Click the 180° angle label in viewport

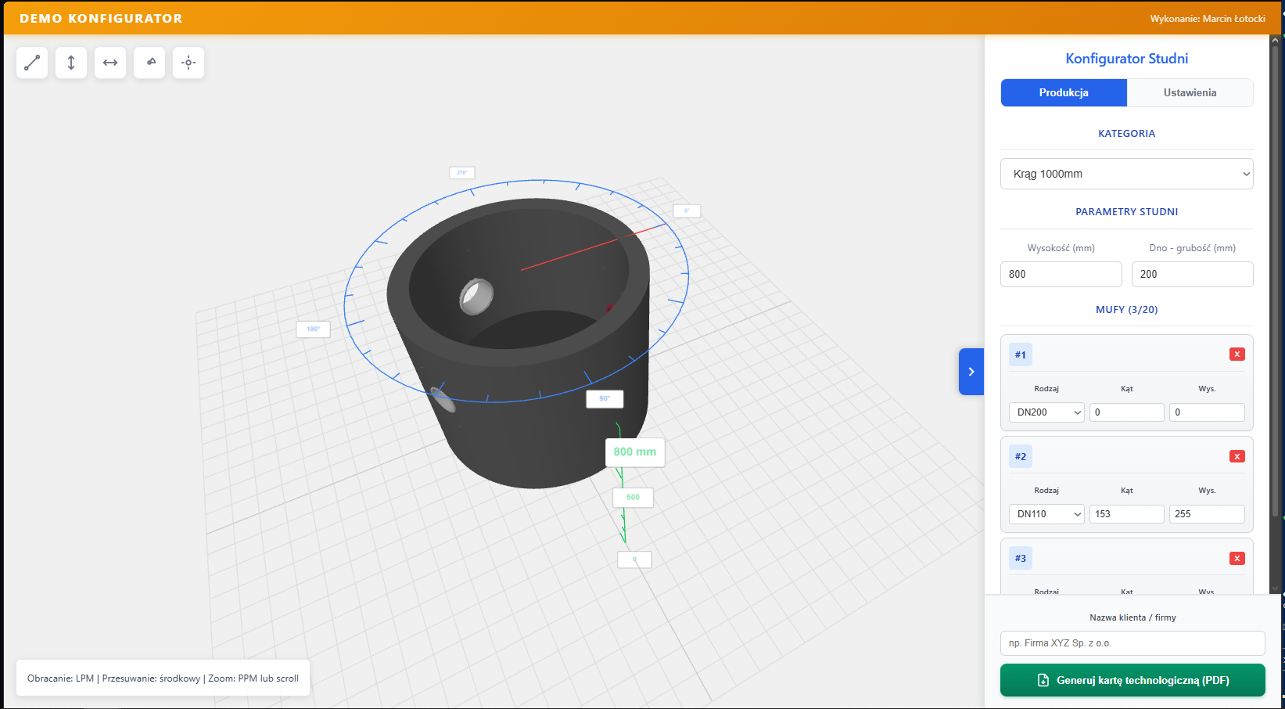point(313,329)
